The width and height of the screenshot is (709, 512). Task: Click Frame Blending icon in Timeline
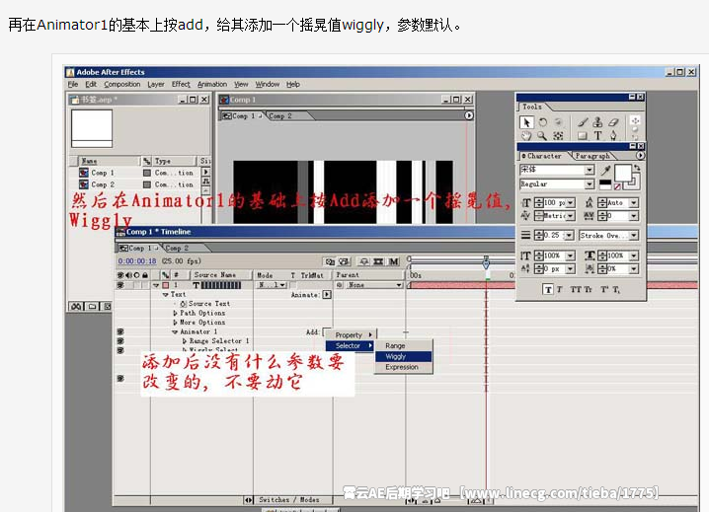click(x=378, y=261)
